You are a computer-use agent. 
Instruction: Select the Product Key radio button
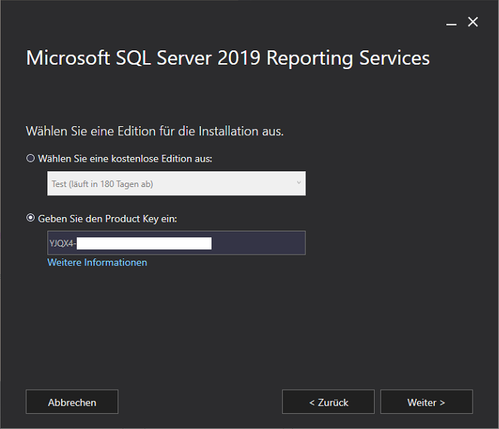click(x=31, y=218)
